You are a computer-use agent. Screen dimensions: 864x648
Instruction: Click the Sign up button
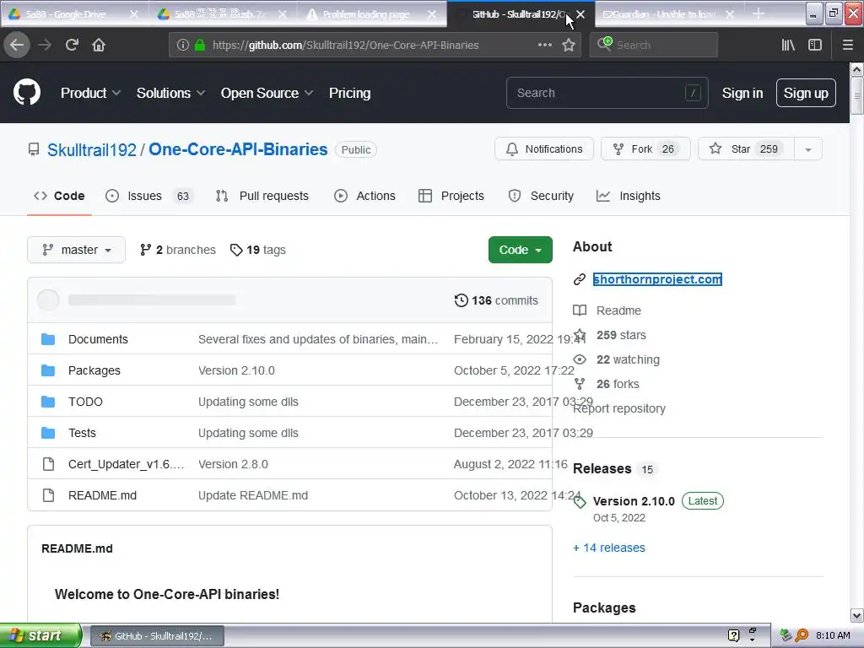pos(806,93)
